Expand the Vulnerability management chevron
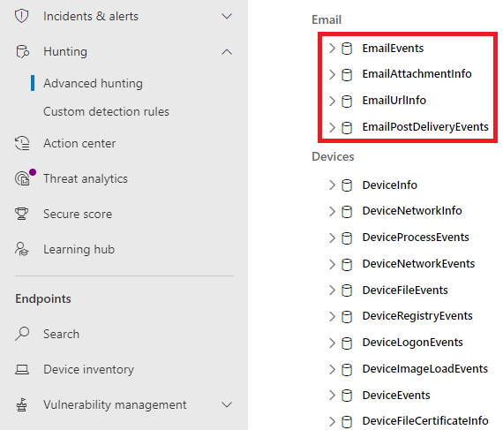 pos(227,404)
